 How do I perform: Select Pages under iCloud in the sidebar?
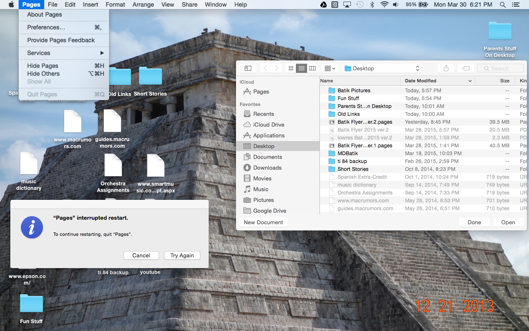(x=260, y=91)
